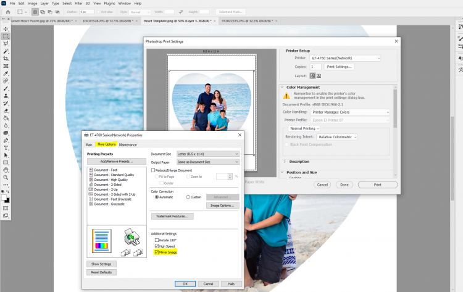Select the Hand tool
Image resolution: width=463 pixels, height=292 pixels.
(6, 170)
